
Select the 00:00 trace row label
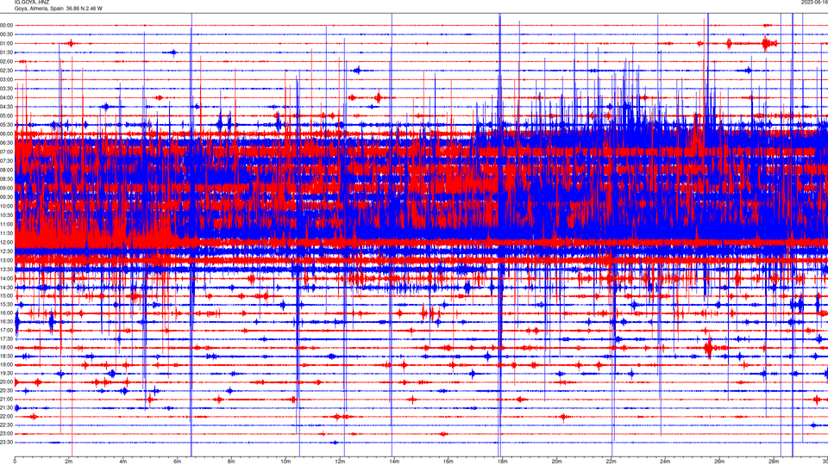6,25
